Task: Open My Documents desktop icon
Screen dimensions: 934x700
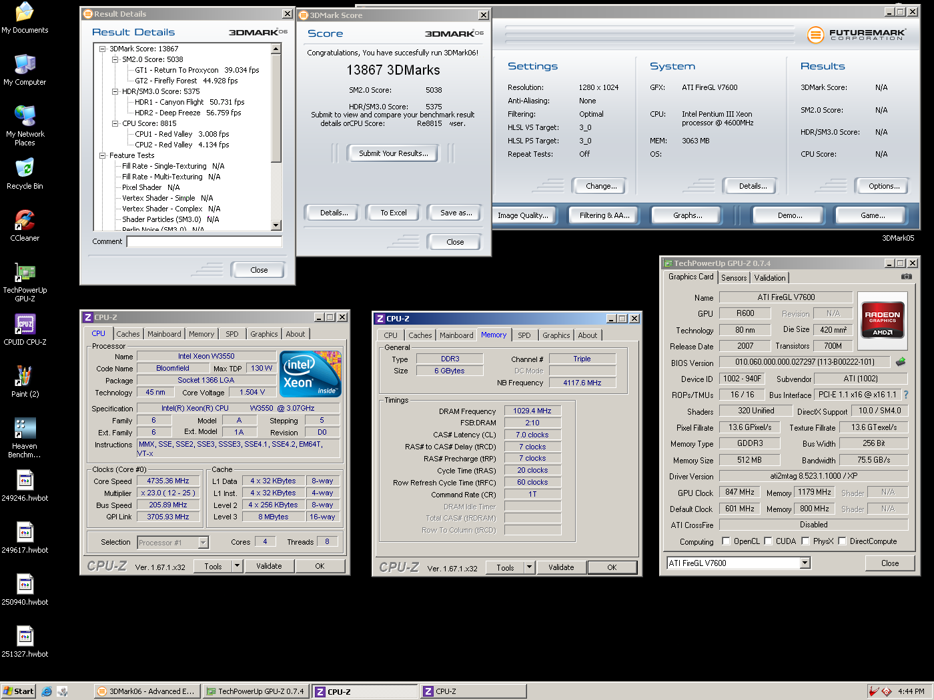Action: [x=25, y=18]
